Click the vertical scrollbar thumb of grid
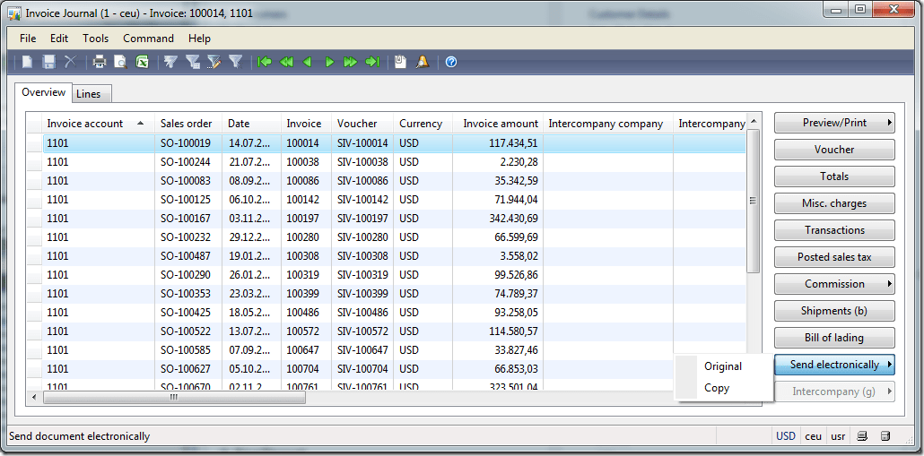The width and height of the screenshot is (924, 456). click(753, 201)
